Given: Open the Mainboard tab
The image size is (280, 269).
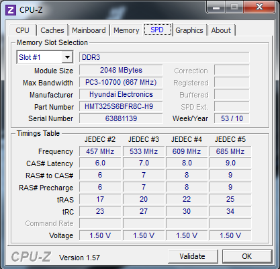Looking at the screenshot, I should click(89, 30).
